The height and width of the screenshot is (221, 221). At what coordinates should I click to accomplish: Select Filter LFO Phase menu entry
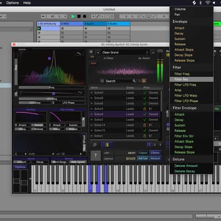186,101
